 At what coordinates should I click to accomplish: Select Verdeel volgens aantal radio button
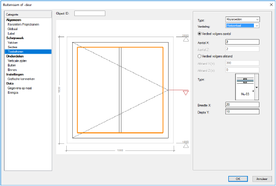click(x=199, y=34)
